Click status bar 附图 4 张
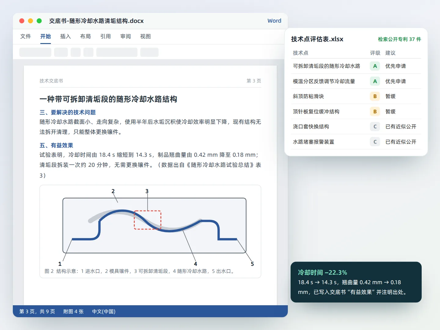 tap(73, 311)
